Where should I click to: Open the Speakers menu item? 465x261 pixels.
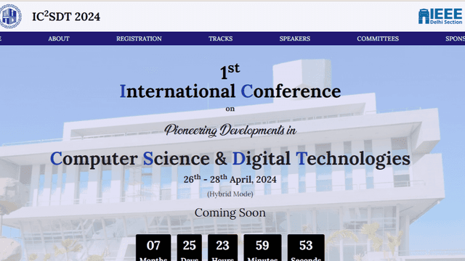(295, 38)
